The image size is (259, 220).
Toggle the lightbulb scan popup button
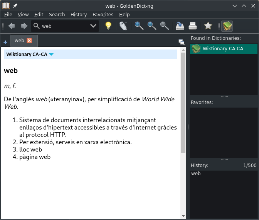click(x=108, y=26)
